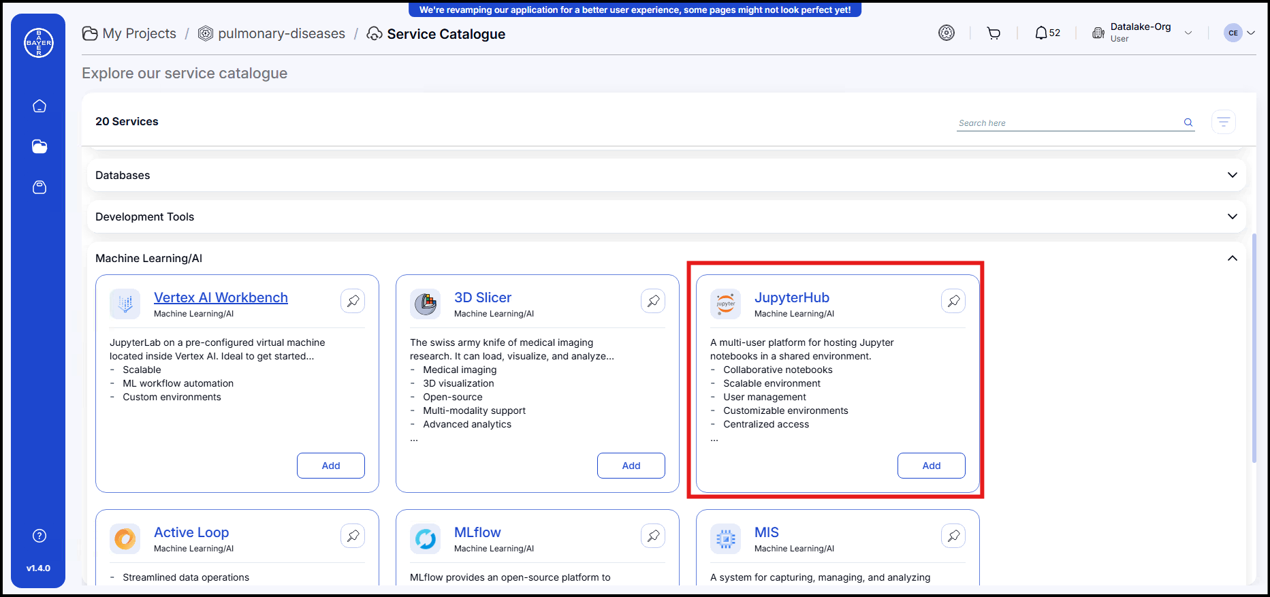Open the 3D Slicer title
The width and height of the screenshot is (1270, 597).
pos(483,297)
